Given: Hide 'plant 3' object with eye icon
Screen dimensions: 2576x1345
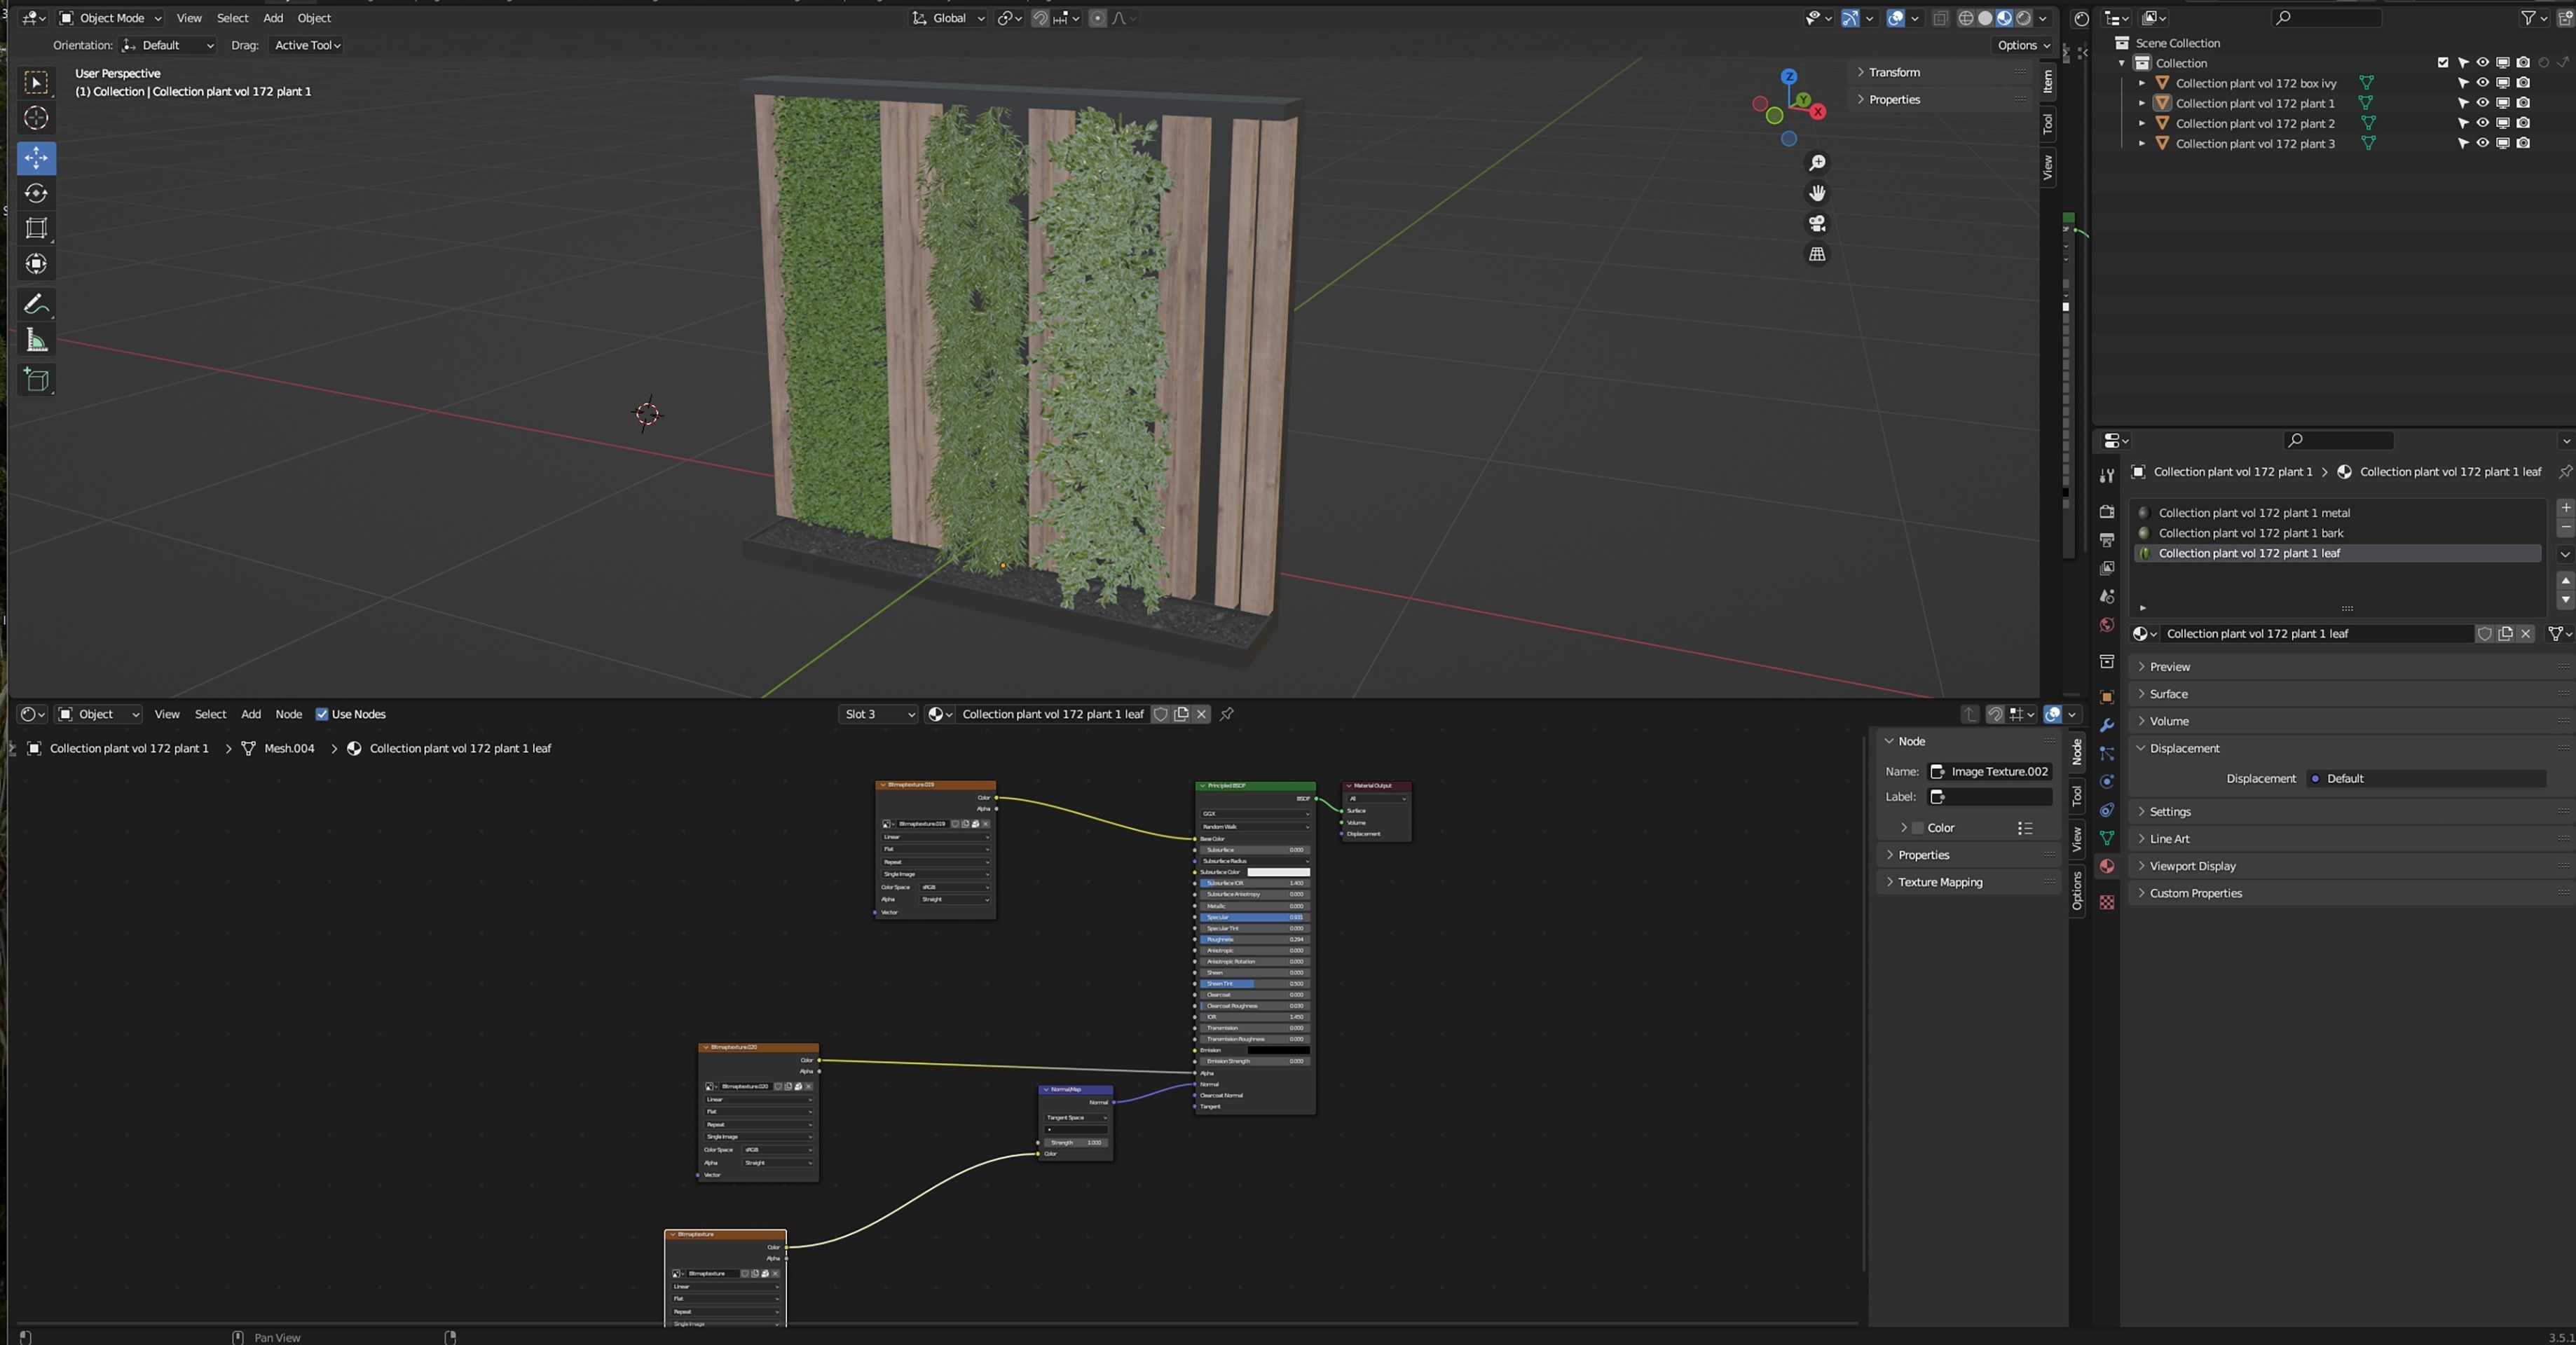Looking at the screenshot, I should (2482, 143).
